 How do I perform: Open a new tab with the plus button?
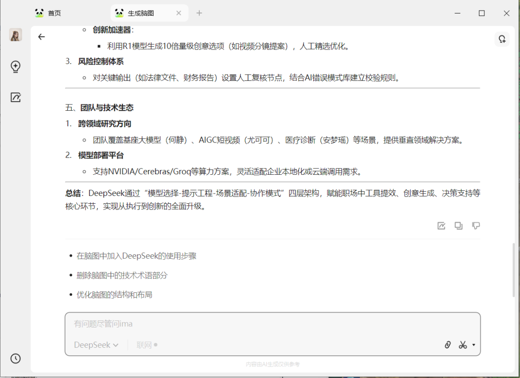click(x=199, y=13)
